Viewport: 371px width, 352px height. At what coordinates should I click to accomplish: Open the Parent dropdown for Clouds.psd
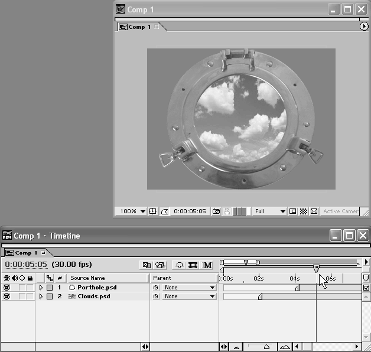(x=188, y=296)
